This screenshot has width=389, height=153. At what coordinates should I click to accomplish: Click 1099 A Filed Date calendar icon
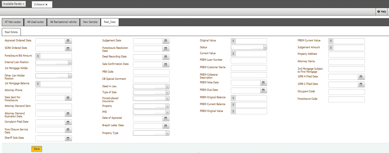tap(361, 77)
